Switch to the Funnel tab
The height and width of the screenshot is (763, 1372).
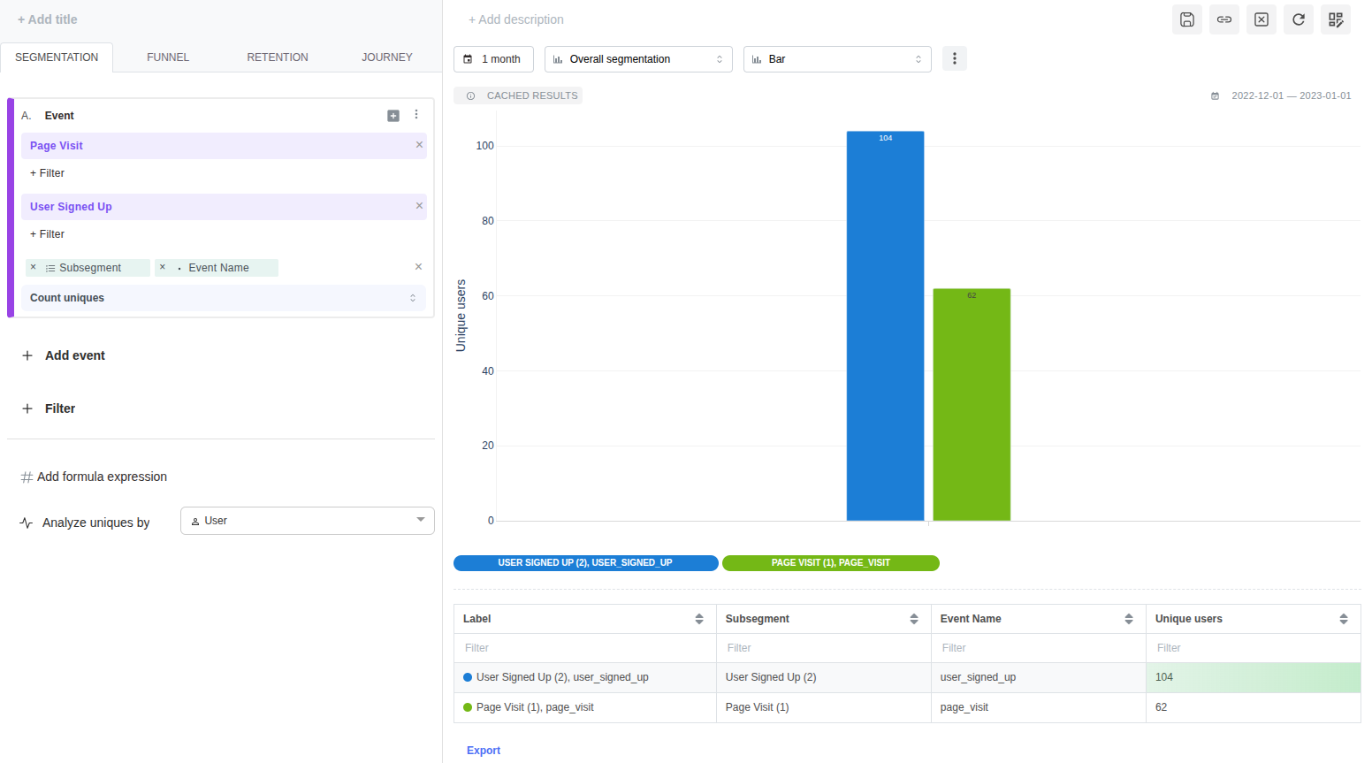pos(168,57)
